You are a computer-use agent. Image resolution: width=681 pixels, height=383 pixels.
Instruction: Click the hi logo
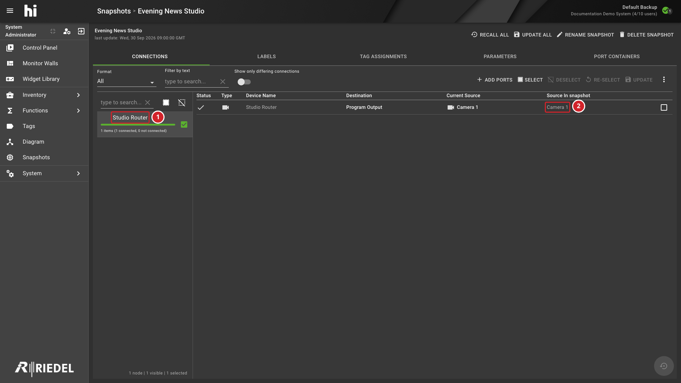click(x=31, y=11)
